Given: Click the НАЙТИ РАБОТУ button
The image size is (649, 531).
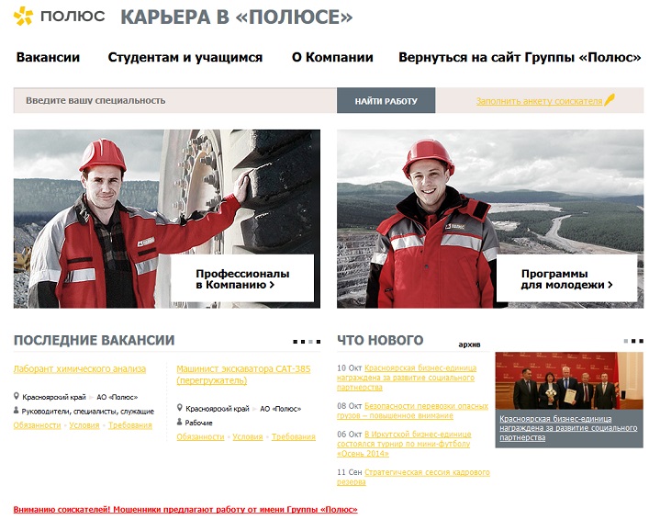Looking at the screenshot, I should pyautogui.click(x=386, y=101).
